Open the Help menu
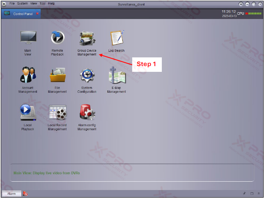The height and width of the screenshot is (198, 264). [51, 3]
